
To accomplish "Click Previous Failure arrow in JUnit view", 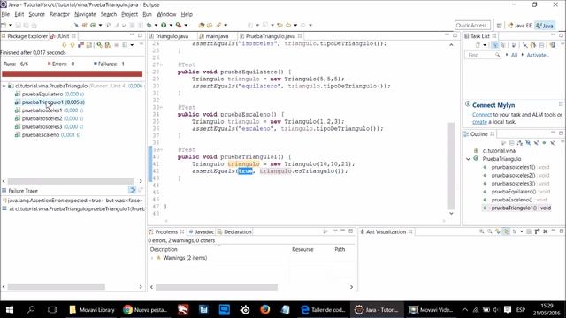I will pyautogui.click(x=73, y=45).
